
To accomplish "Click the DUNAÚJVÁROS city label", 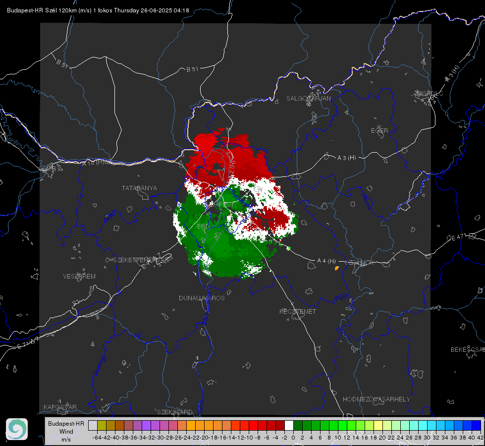I will [202, 298].
